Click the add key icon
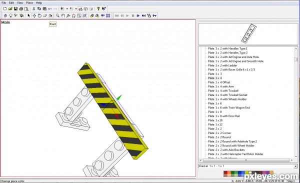 coord(154,15)
